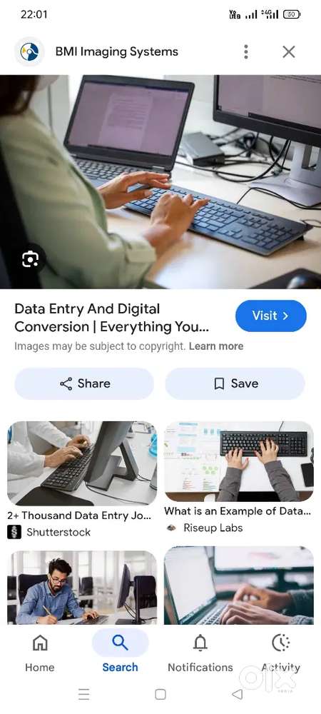Tap the Google Lens icon on image
Image resolution: width=321 pixels, height=714 pixels.
[31, 259]
